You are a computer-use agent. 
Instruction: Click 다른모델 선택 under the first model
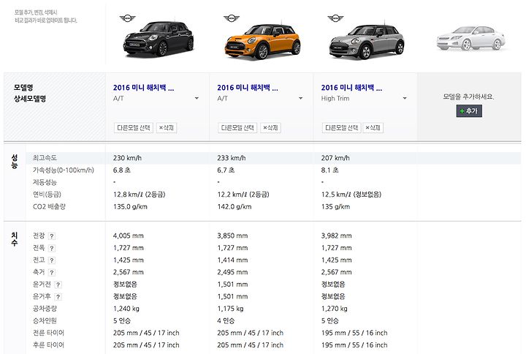click(134, 127)
